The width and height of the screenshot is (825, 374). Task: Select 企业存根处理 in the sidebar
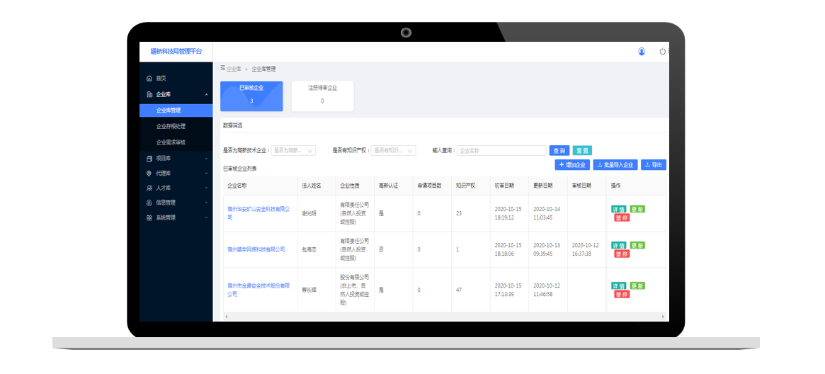pos(171,127)
